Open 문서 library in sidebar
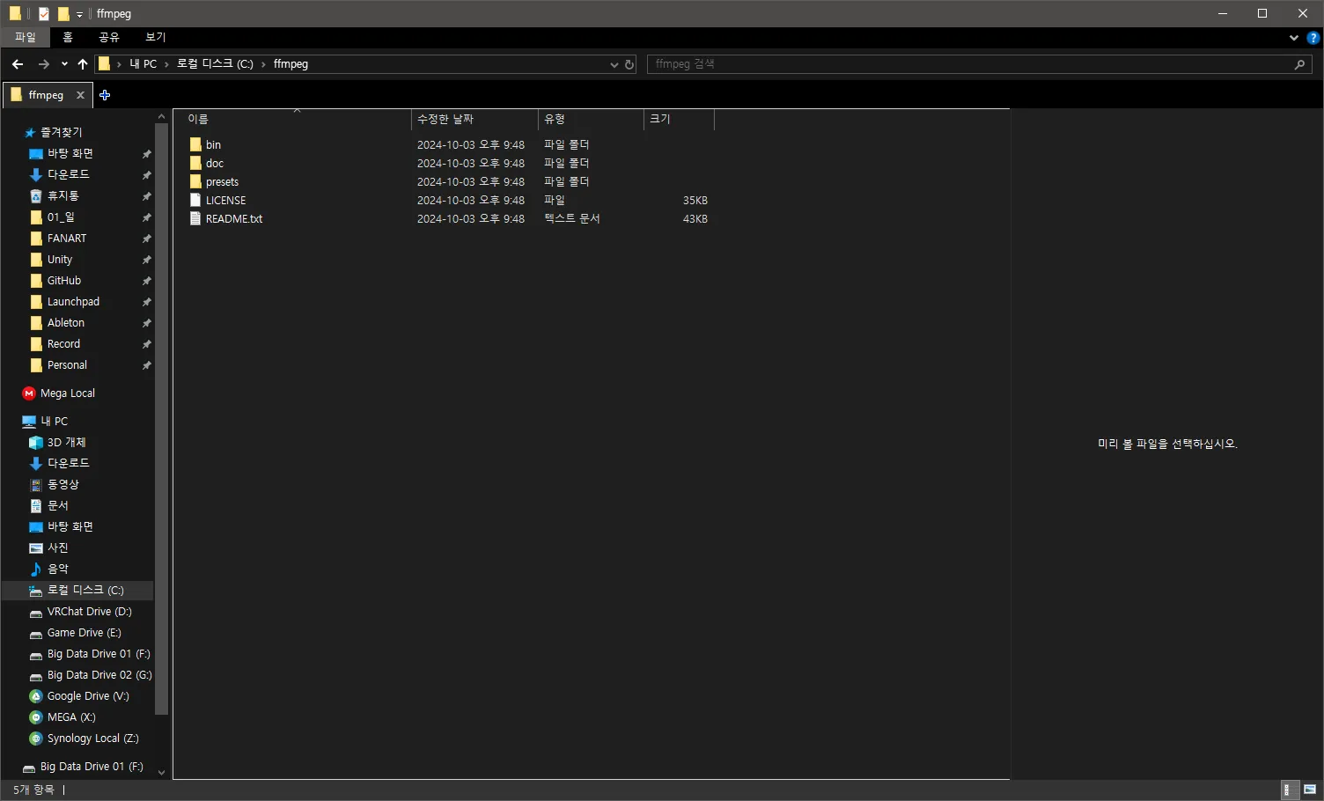The height and width of the screenshot is (801, 1324). [x=58, y=505]
